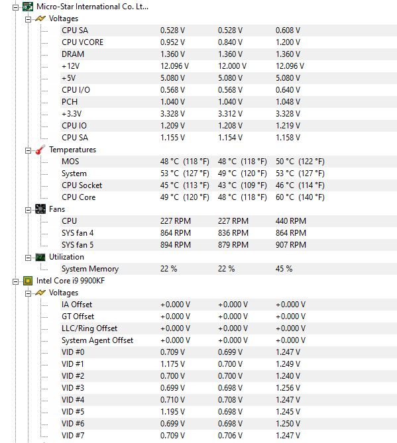Select the VID #3 row
The width and height of the screenshot is (397, 443).
(229, 388)
